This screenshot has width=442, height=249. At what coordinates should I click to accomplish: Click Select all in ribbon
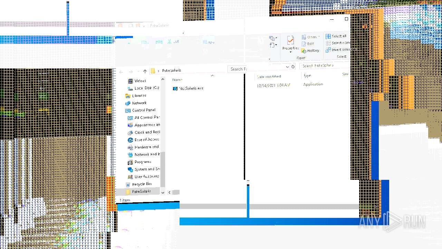[x=336, y=36]
